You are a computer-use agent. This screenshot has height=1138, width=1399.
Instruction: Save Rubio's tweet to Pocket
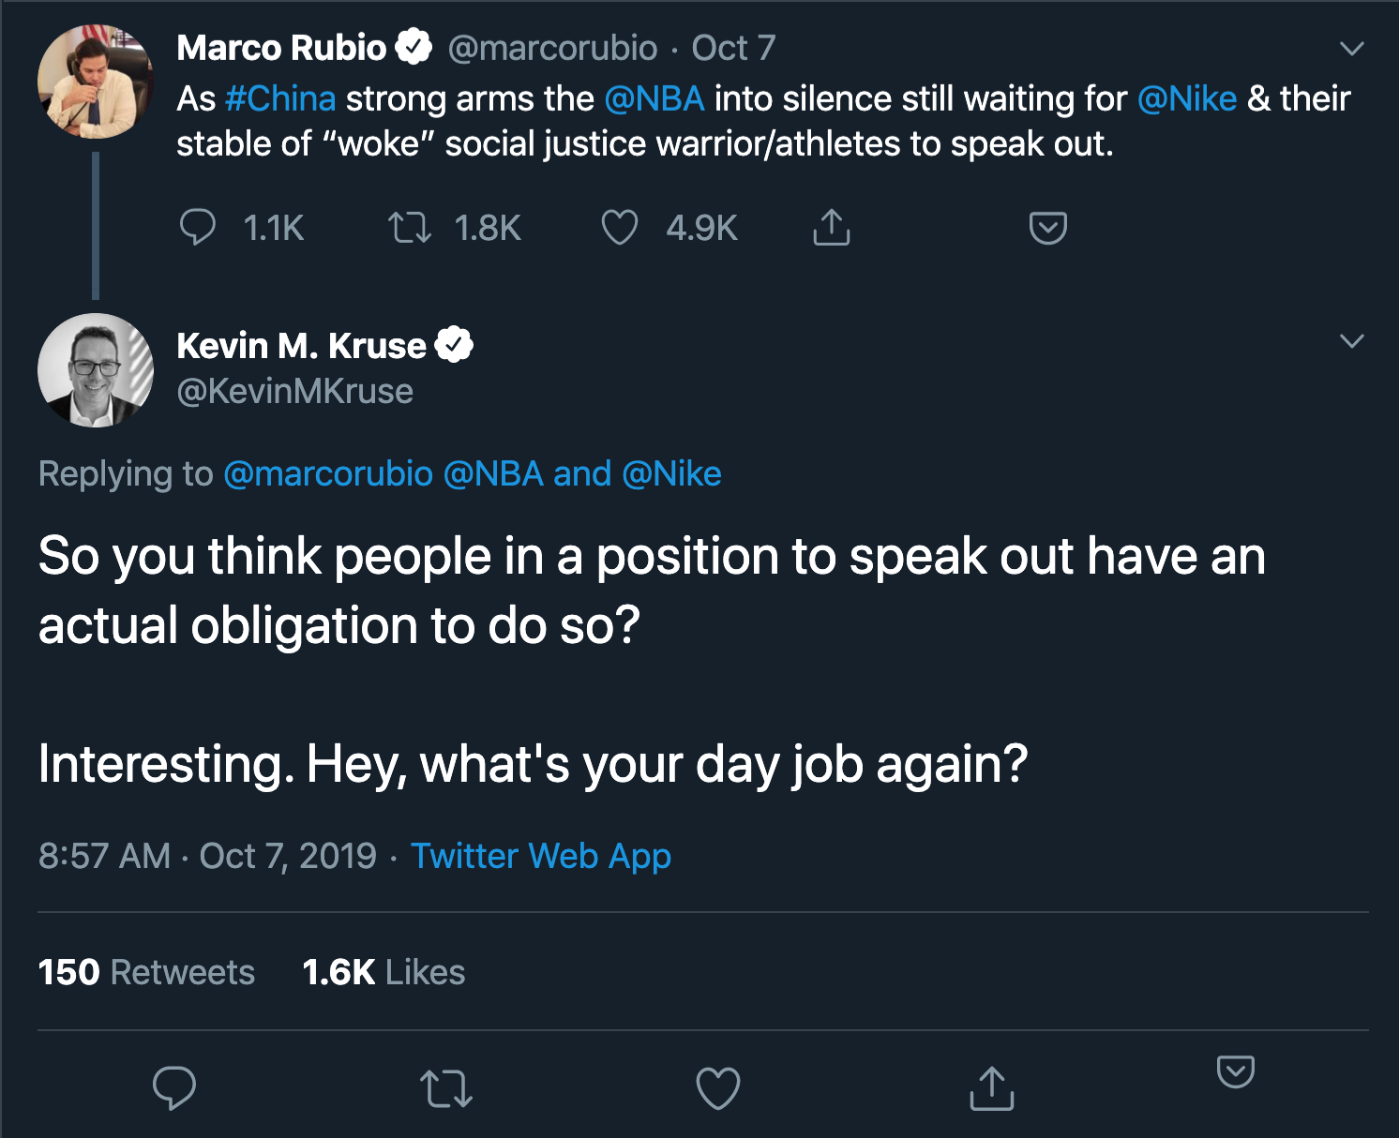click(x=1047, y=228)
